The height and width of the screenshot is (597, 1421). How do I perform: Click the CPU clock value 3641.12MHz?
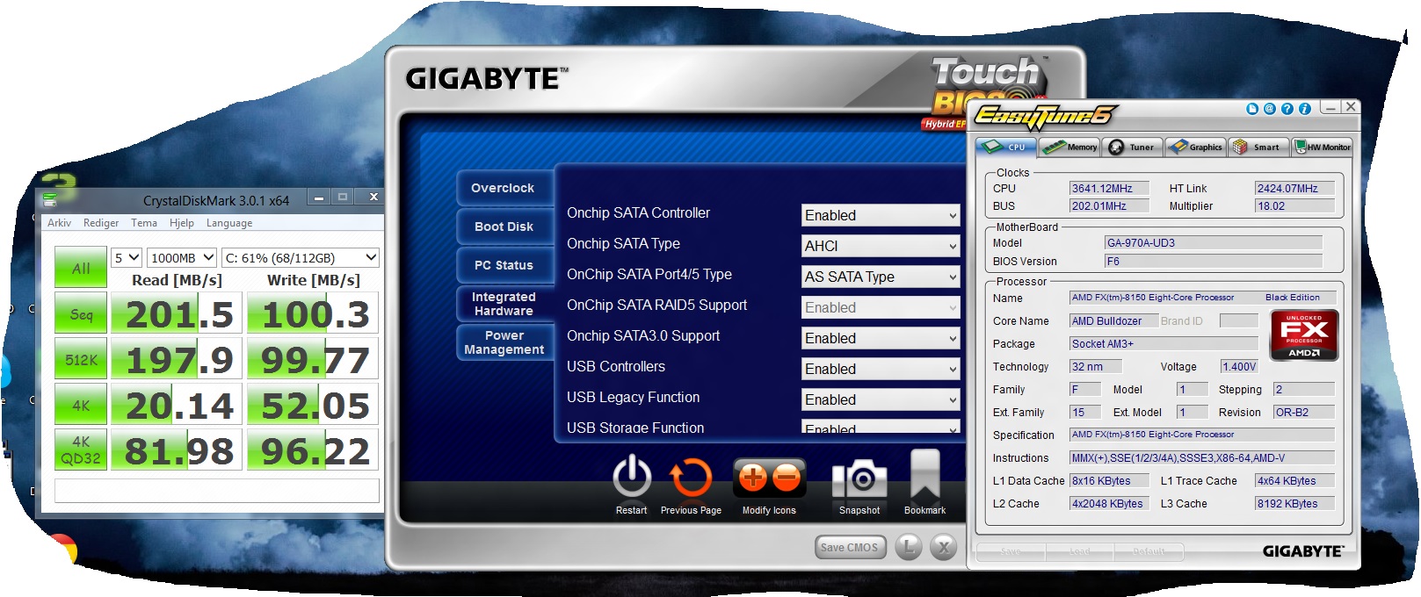click(1109, 188)
